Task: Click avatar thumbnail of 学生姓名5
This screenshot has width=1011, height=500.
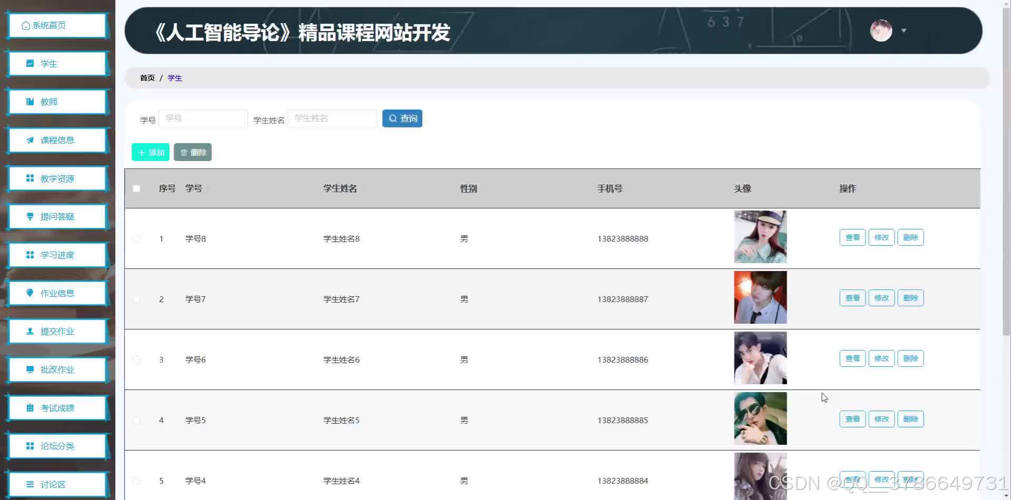Action: [760, 418]
